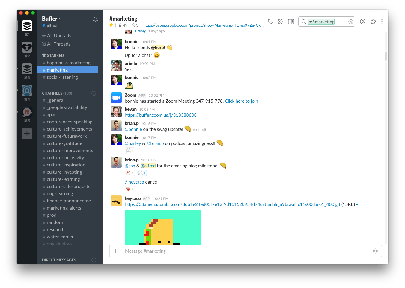
Task: Open the taco gif image preview
Action: coord(163,228)
